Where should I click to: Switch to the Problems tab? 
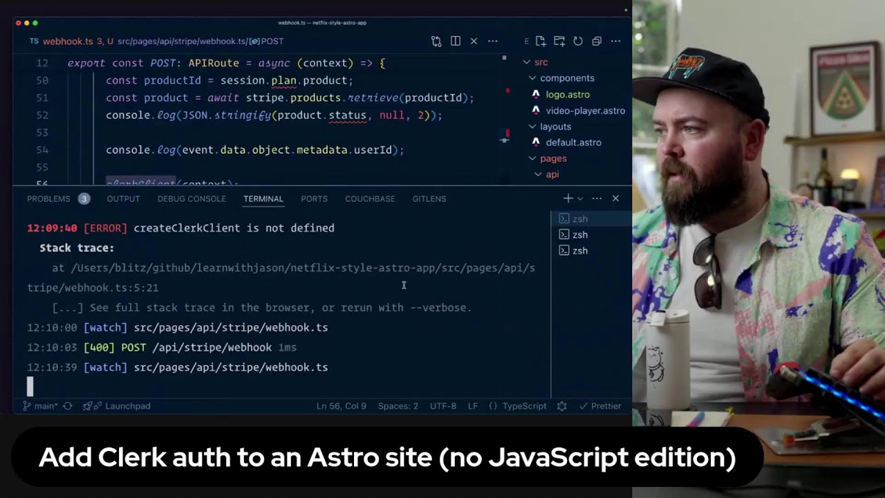tap(48, 199)
